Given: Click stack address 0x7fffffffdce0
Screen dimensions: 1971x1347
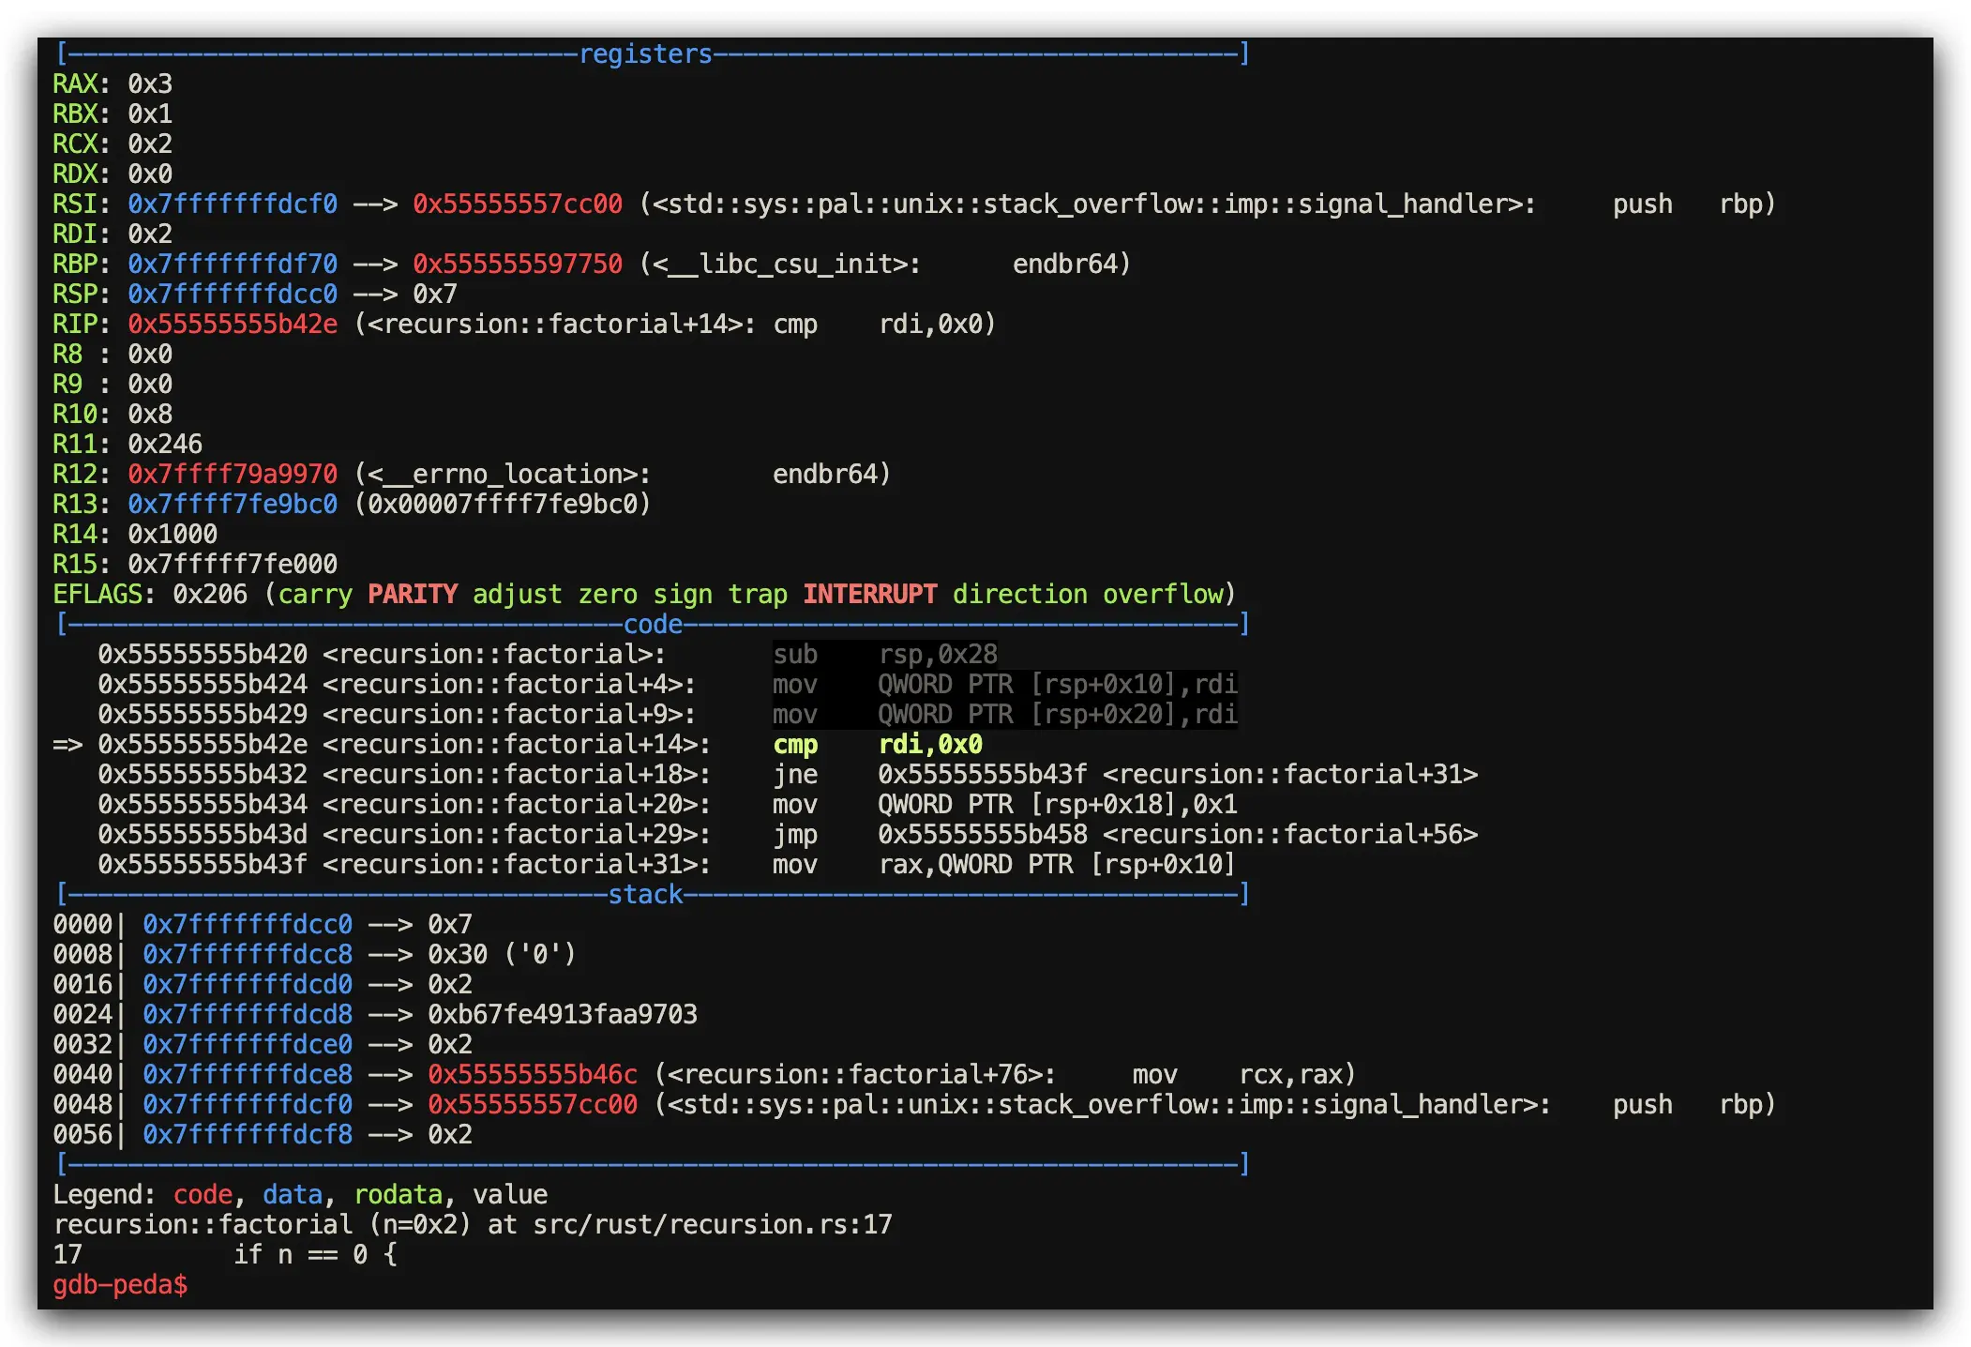Looking at the screenshot, I should coord(248,1045).
